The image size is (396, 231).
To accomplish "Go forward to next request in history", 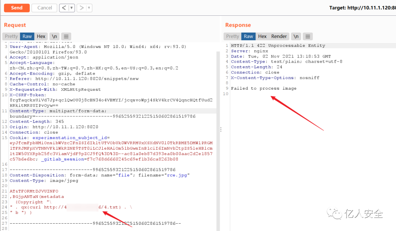I will [81, 8].
